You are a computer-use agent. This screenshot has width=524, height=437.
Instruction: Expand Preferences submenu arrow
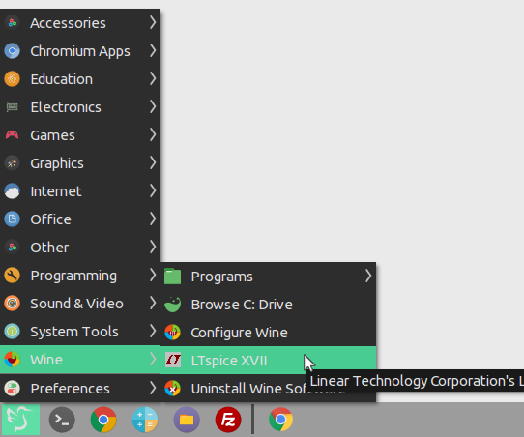point(153,388)
